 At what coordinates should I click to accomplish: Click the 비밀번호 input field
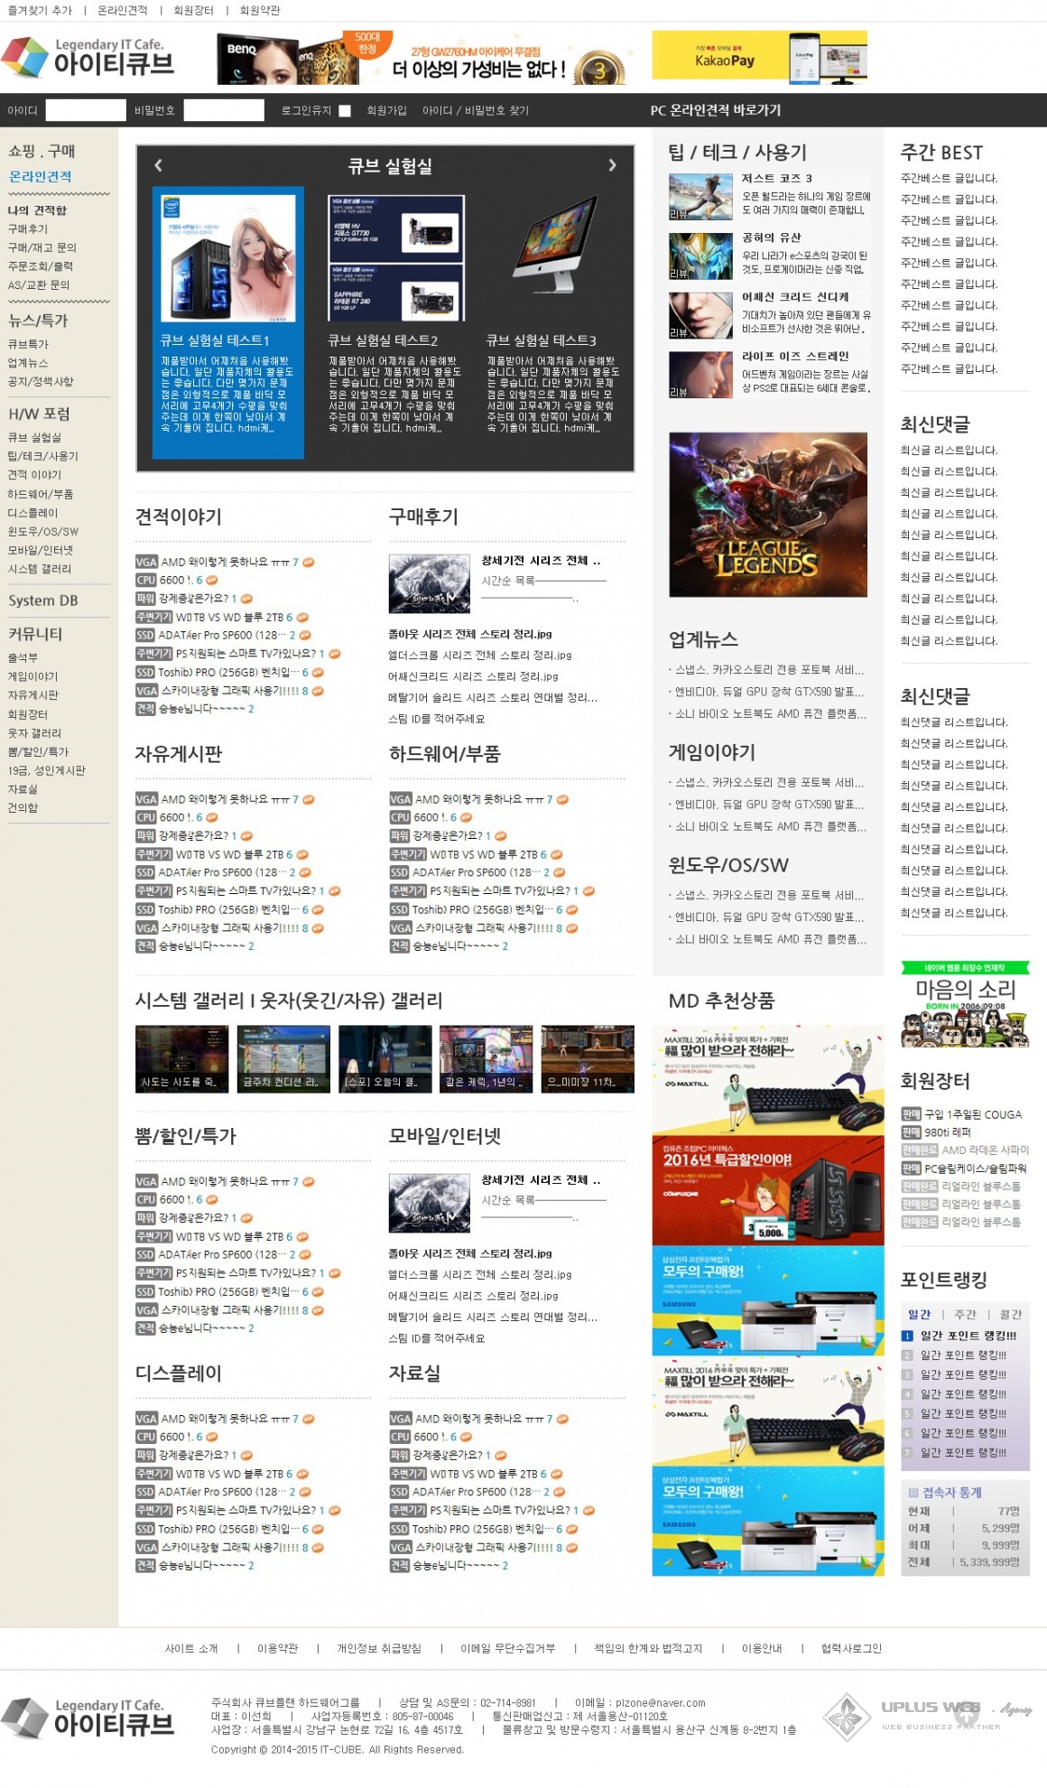tap(224, 110)
